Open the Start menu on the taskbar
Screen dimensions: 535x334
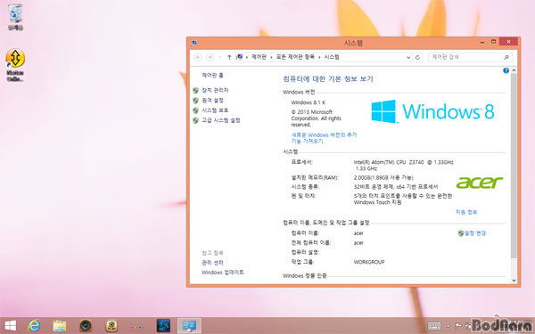(x=10, y=326)
